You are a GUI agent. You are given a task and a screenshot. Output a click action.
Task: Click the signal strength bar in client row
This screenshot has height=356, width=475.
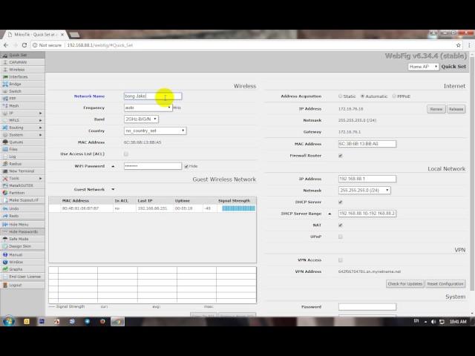point(238,208)
